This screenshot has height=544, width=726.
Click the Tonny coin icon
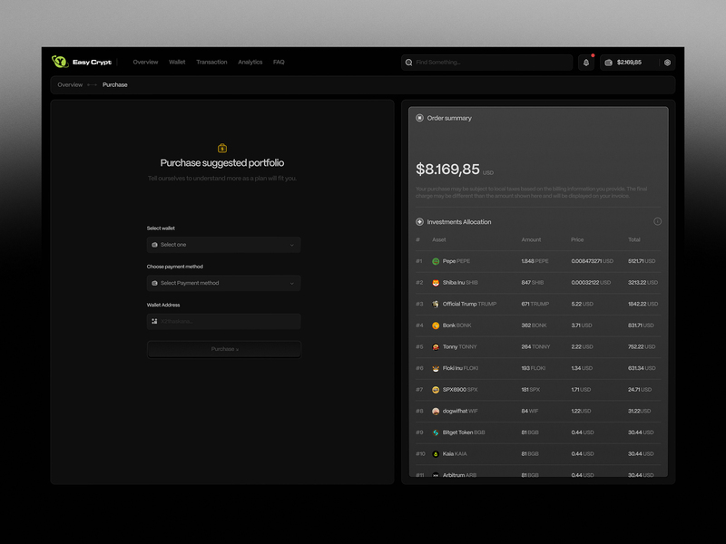pos(436,347)
